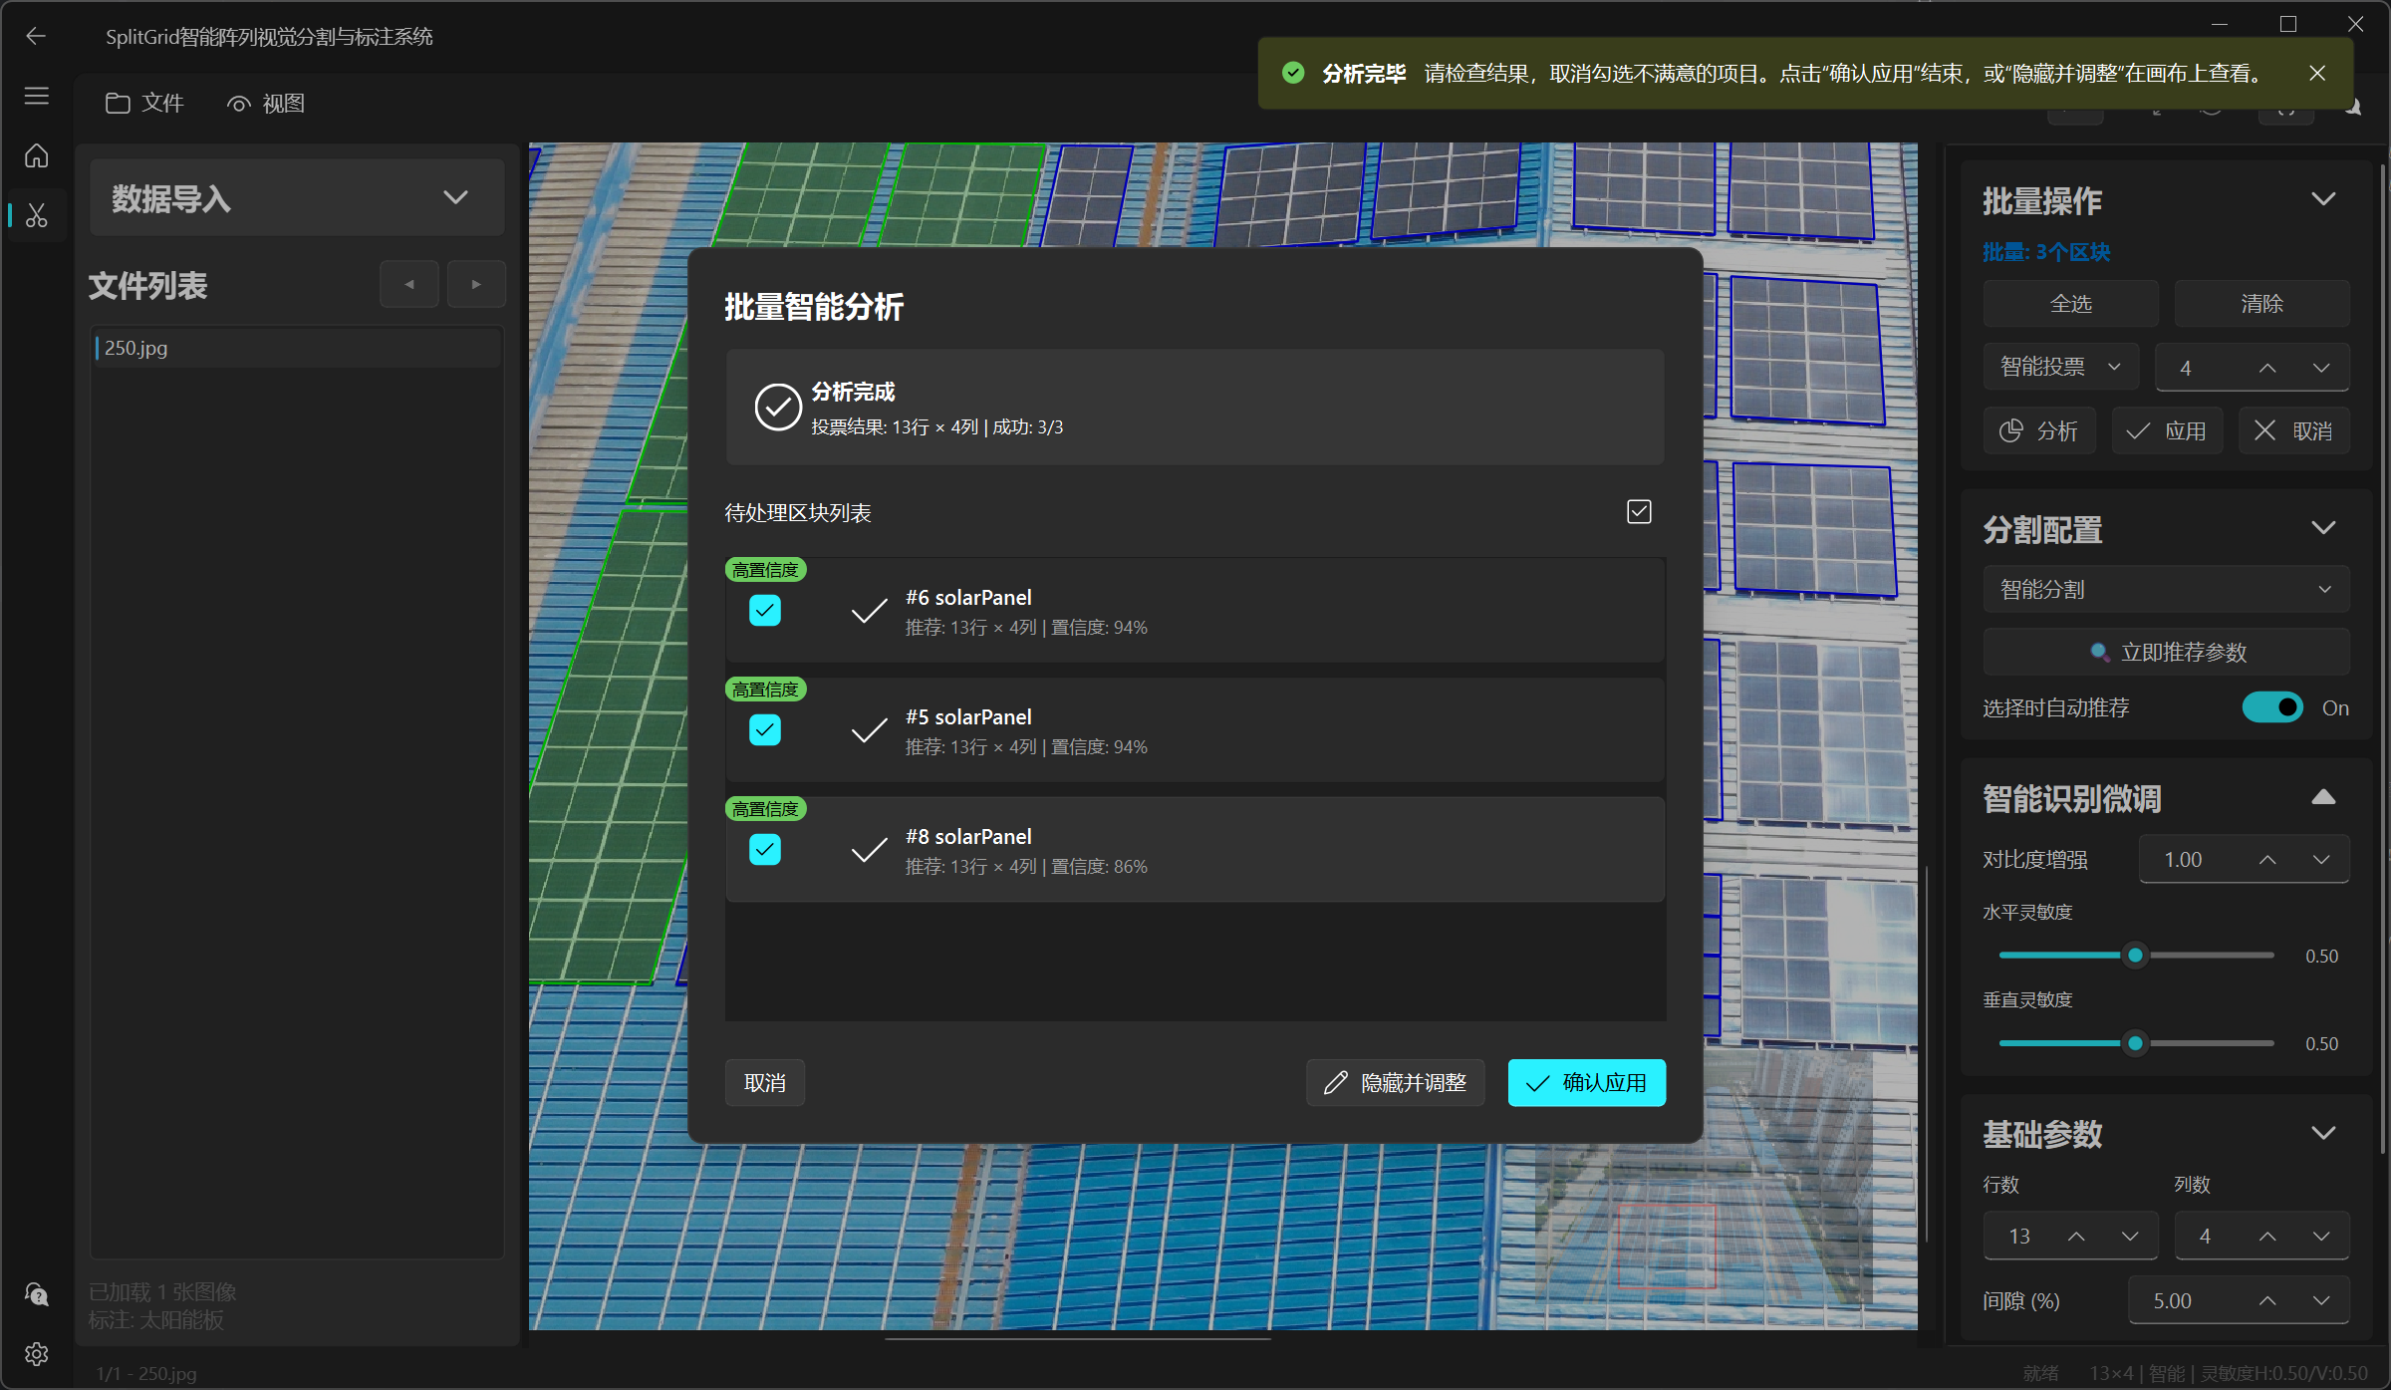
Task: Toggle select-all checkbox for pending block list
Action: click(x=1639, y=511)
